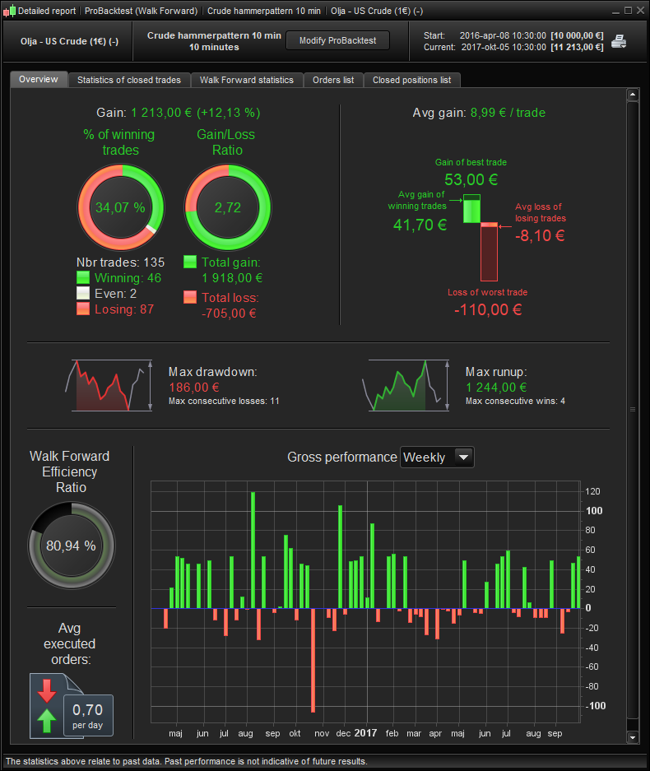Click the red Total loss legend square
650x771 pixels.
click(190, 297)
